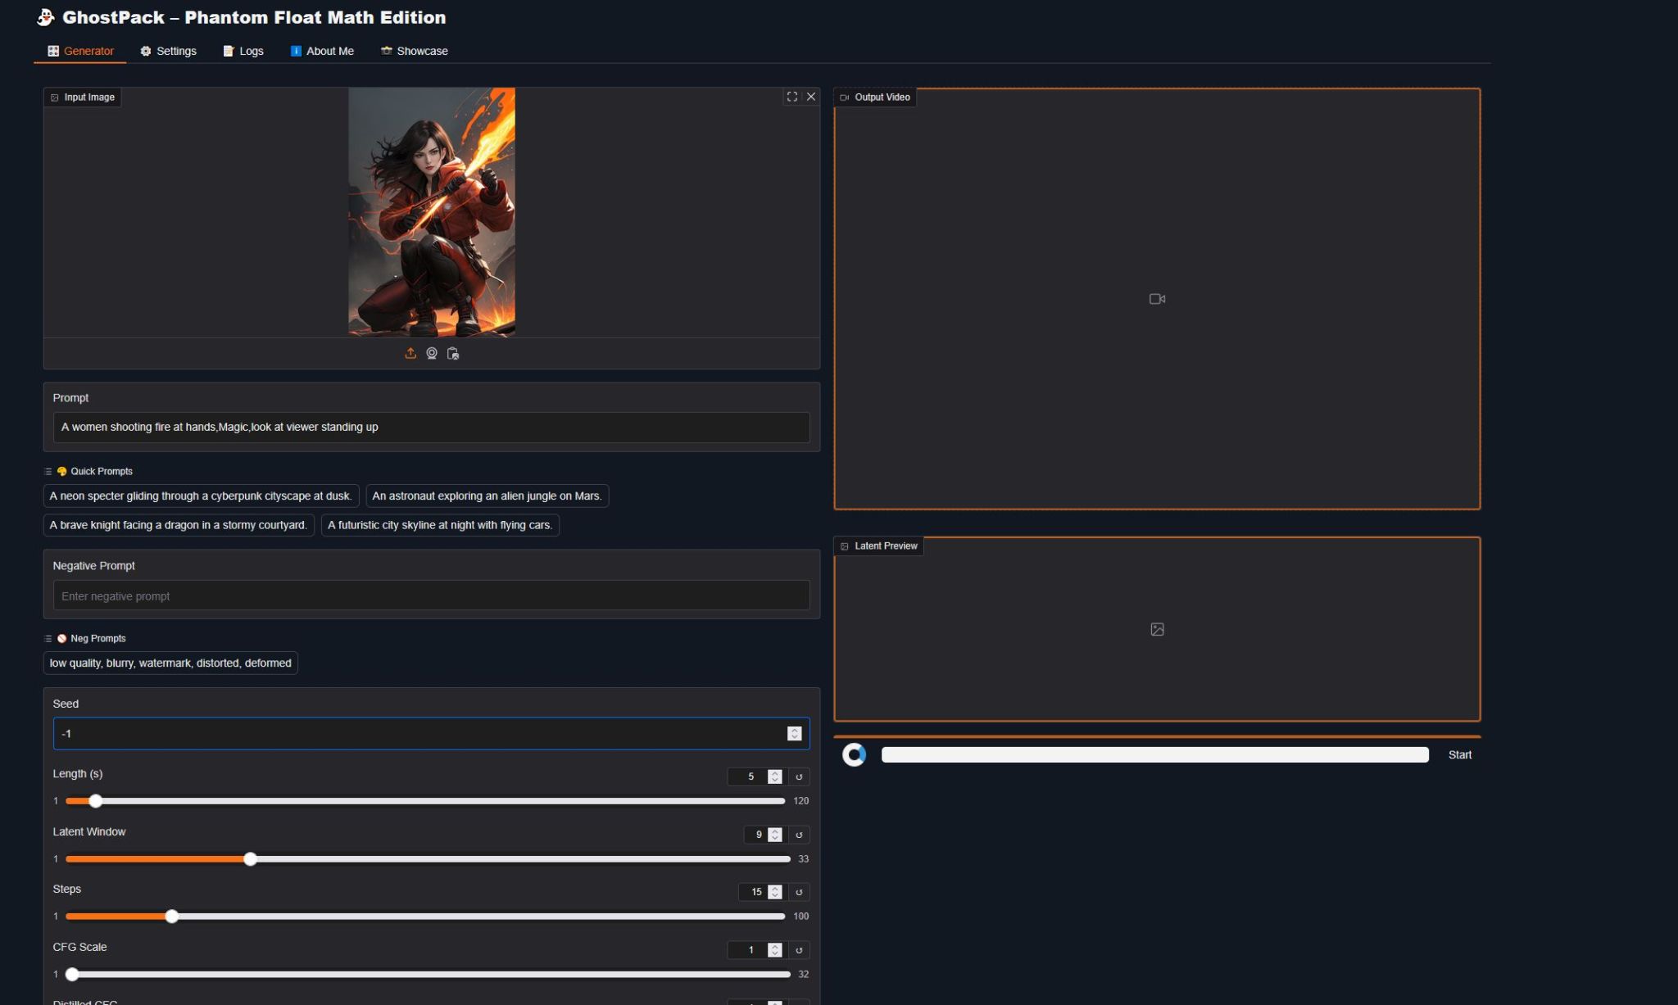Collapse the Quick Prompts list
The width and height of the screenshot is (1678, 1005).
point(48,471)
